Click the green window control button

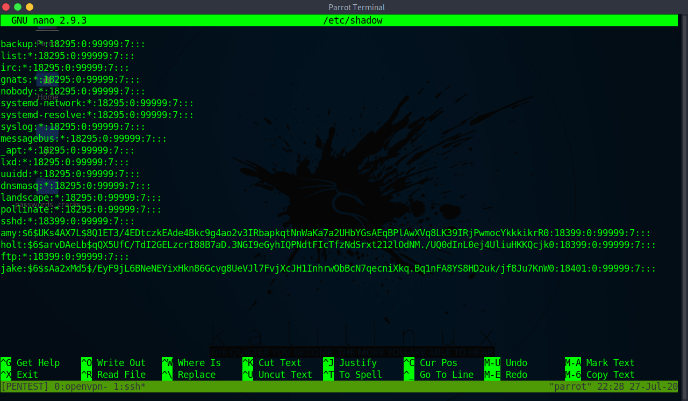coord(18,7)
